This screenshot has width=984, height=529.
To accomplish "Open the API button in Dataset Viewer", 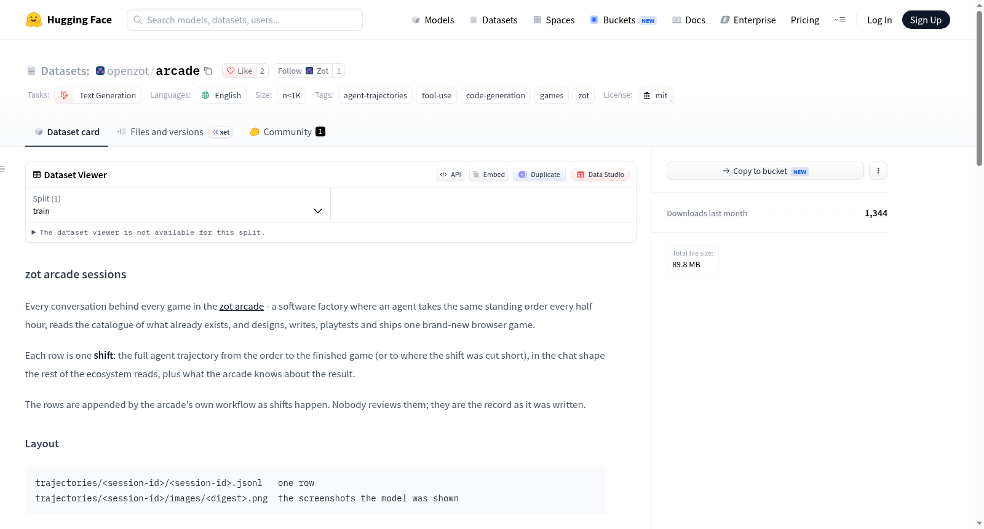I will tap(450, 174).
